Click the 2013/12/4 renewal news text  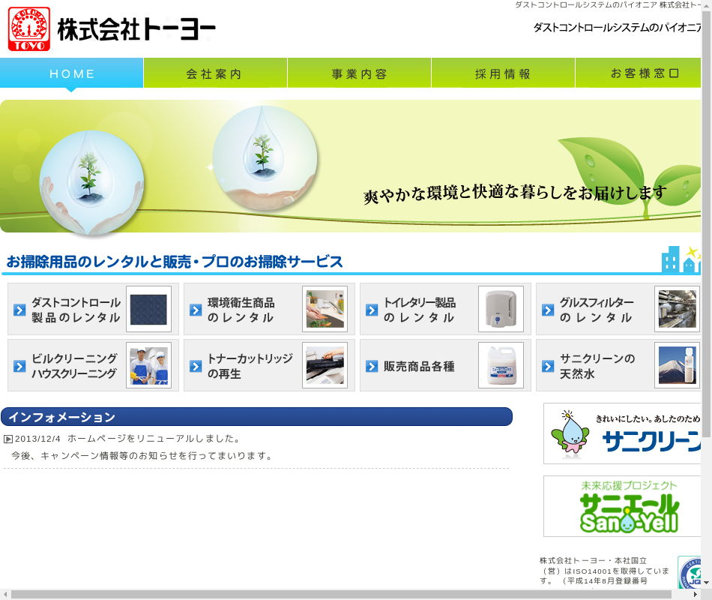click(x=127, y=439)
